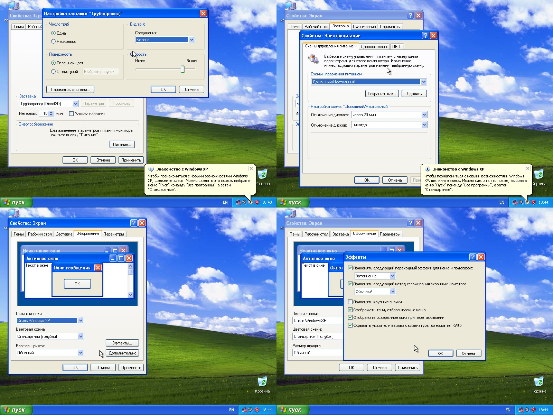Click the help question mark on Эффекты title bar
Screen dimensions: 553x415
473,257
